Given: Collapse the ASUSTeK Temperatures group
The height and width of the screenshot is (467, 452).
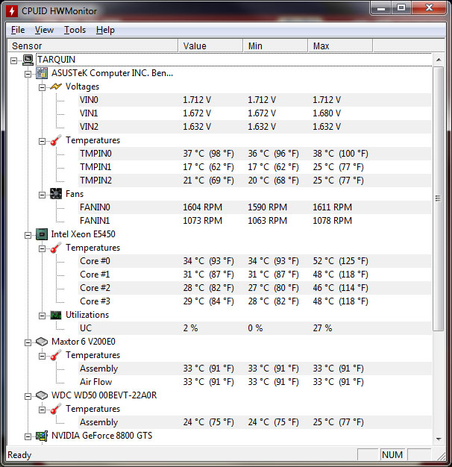Looking at the screenshot, I should (x=42, y=141).
